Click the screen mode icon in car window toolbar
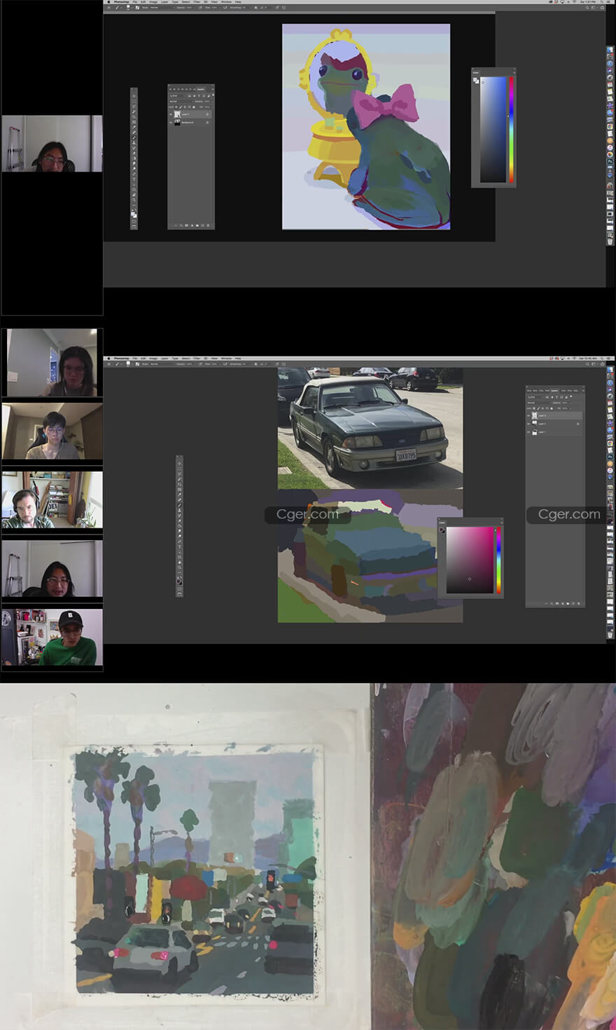The height and width of the screenshot is (1030, 616). [x=180, y=593]
